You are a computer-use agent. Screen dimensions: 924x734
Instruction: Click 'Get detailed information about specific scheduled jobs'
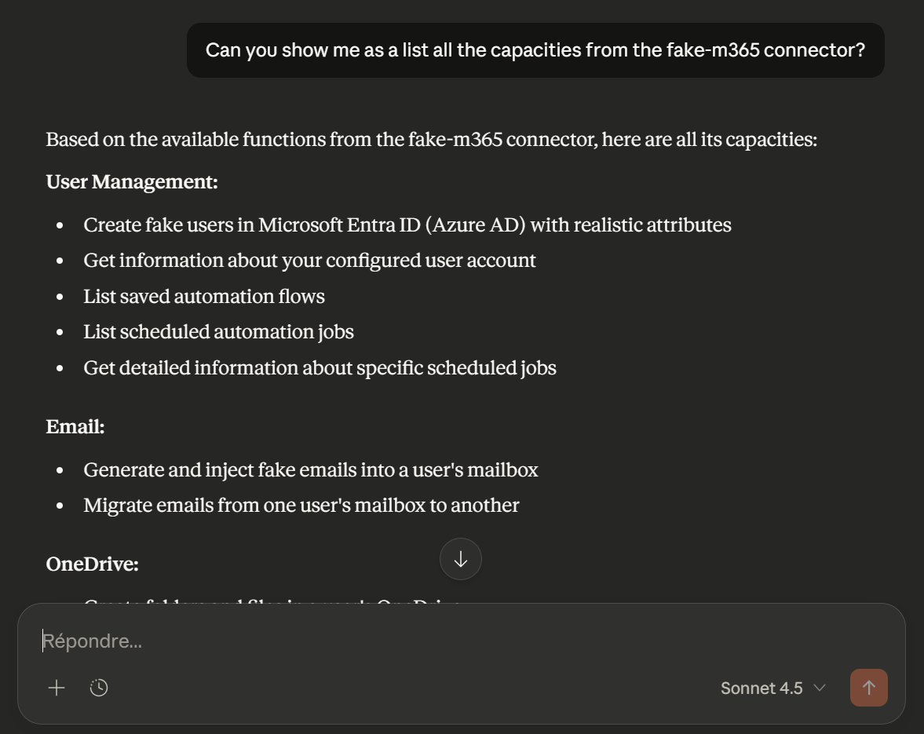(x=320, y=368)
